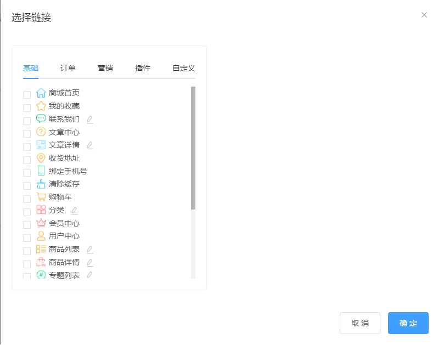Switch to the 订单 tab
This screenshot has width=438, height=345.
coord(68,68)
